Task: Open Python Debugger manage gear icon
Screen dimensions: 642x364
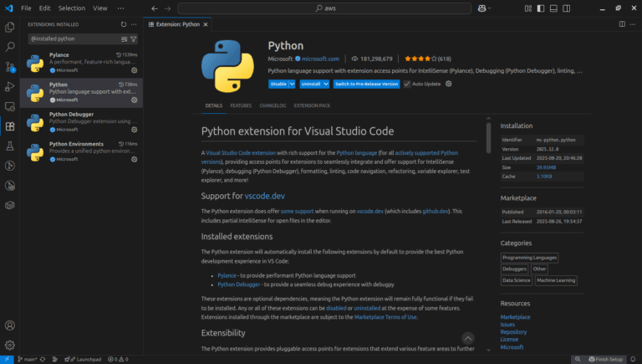Action: tap(135, 130)
